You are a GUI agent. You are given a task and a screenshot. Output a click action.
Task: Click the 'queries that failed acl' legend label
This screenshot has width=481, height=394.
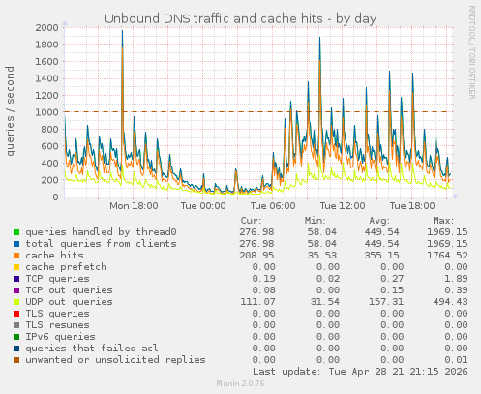(x=92, y=349)
